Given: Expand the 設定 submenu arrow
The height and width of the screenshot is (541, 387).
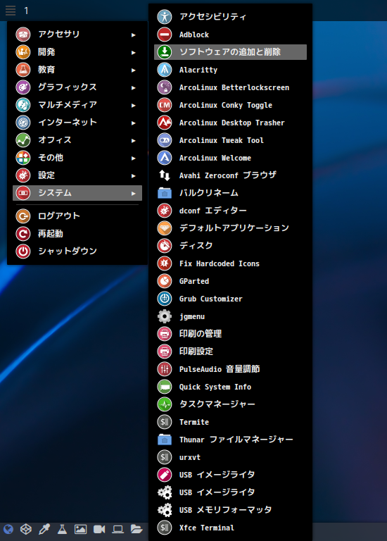Looking at the screenshot, I should coord(134,175).
